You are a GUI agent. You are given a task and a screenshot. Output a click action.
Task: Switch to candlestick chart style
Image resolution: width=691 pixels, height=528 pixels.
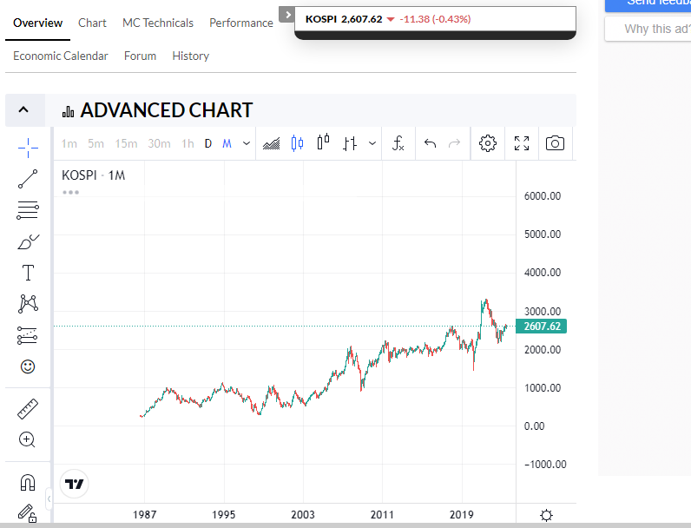(x=298, y=143)
